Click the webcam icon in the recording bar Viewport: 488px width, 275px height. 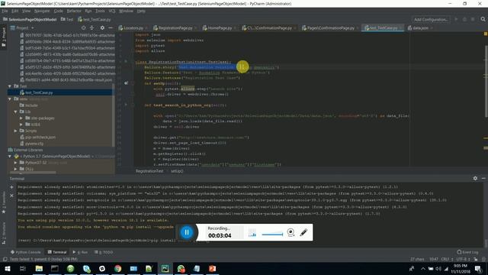(x=291, y=232)
